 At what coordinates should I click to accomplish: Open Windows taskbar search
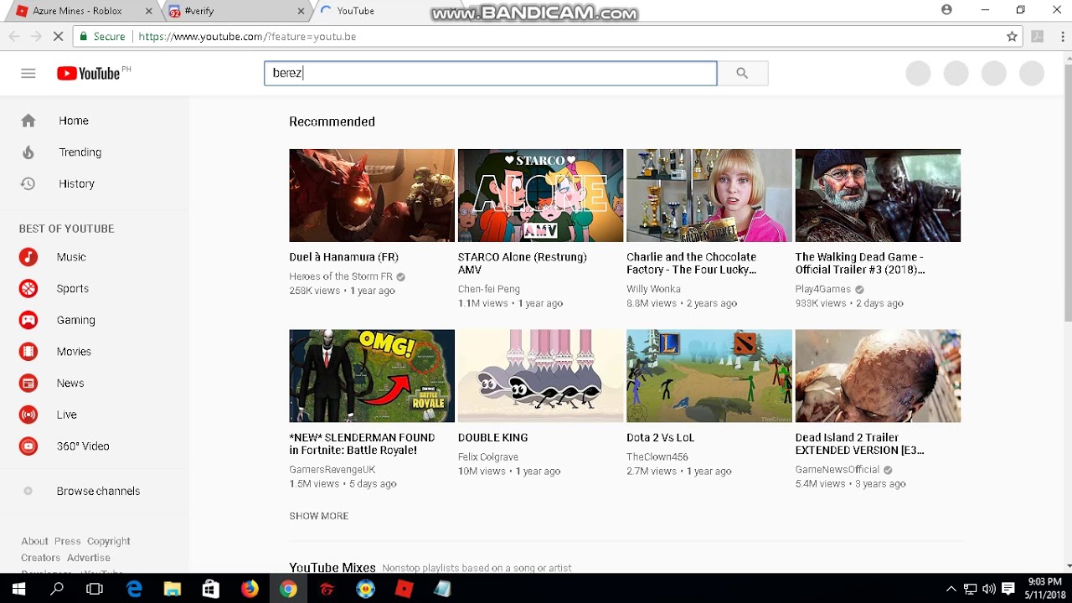point(57,589)
